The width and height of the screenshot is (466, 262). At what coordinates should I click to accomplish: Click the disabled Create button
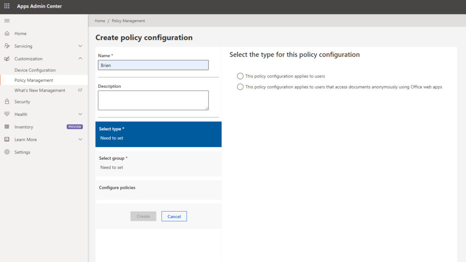click(143, 216)
